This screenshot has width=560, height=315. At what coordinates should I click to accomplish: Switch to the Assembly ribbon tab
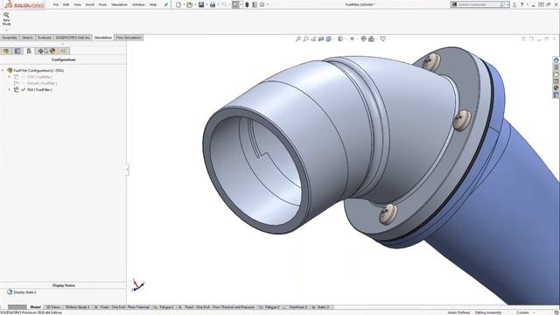10,38
